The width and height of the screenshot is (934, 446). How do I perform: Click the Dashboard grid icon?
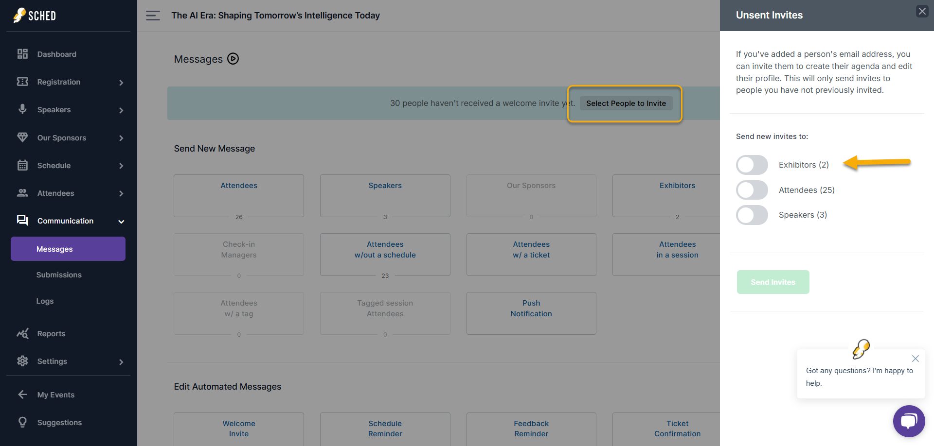tap(22, 54)
